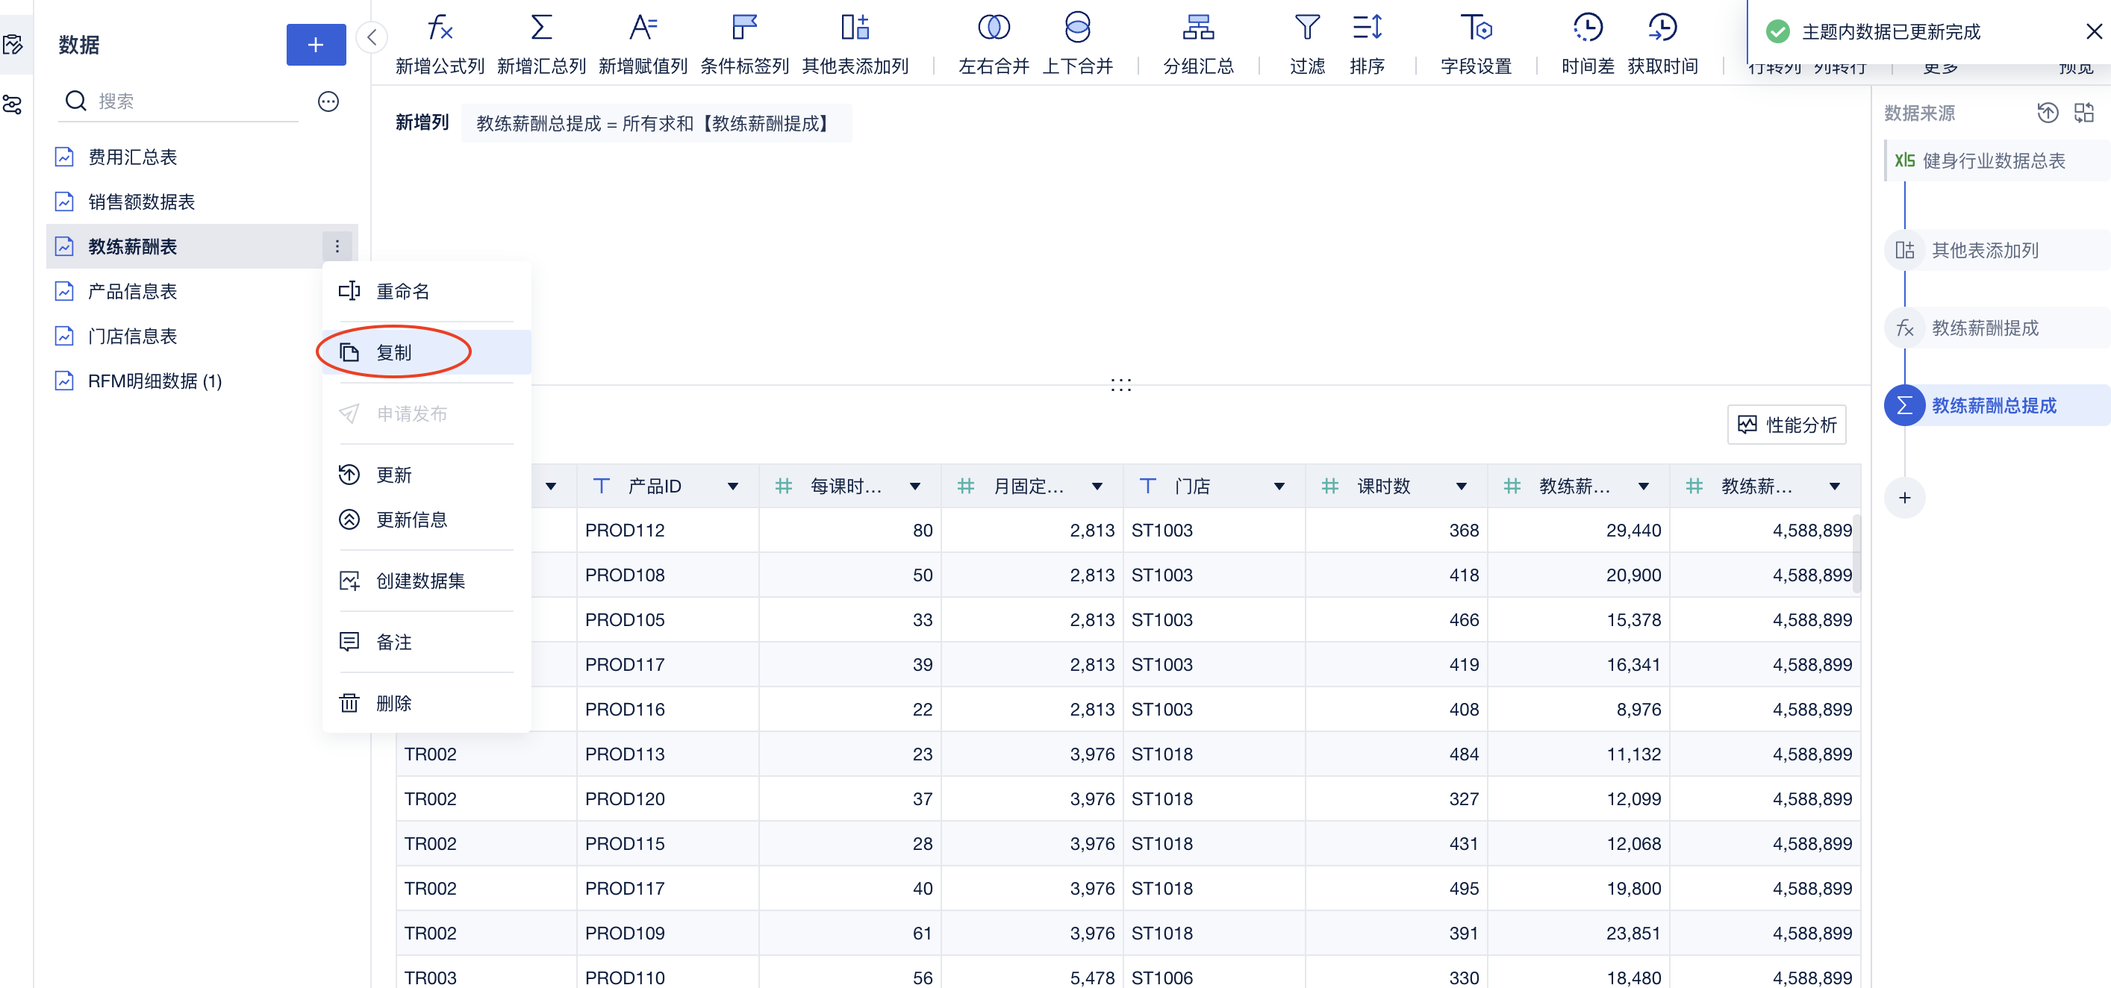
Task: Click the 过滤 filter funnel icon
Action: click(x=1306, y=28)
